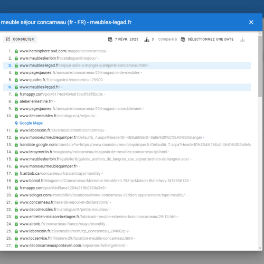Click the results list vertical scrollbar thumb
Image resolution: width=264 pixels, height=264 pixels.
[x=260, y=66]
